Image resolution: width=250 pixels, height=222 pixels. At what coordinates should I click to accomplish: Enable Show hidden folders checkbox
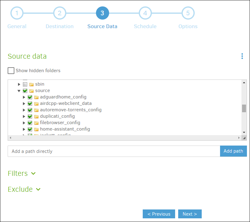click(x=11, y=71)
